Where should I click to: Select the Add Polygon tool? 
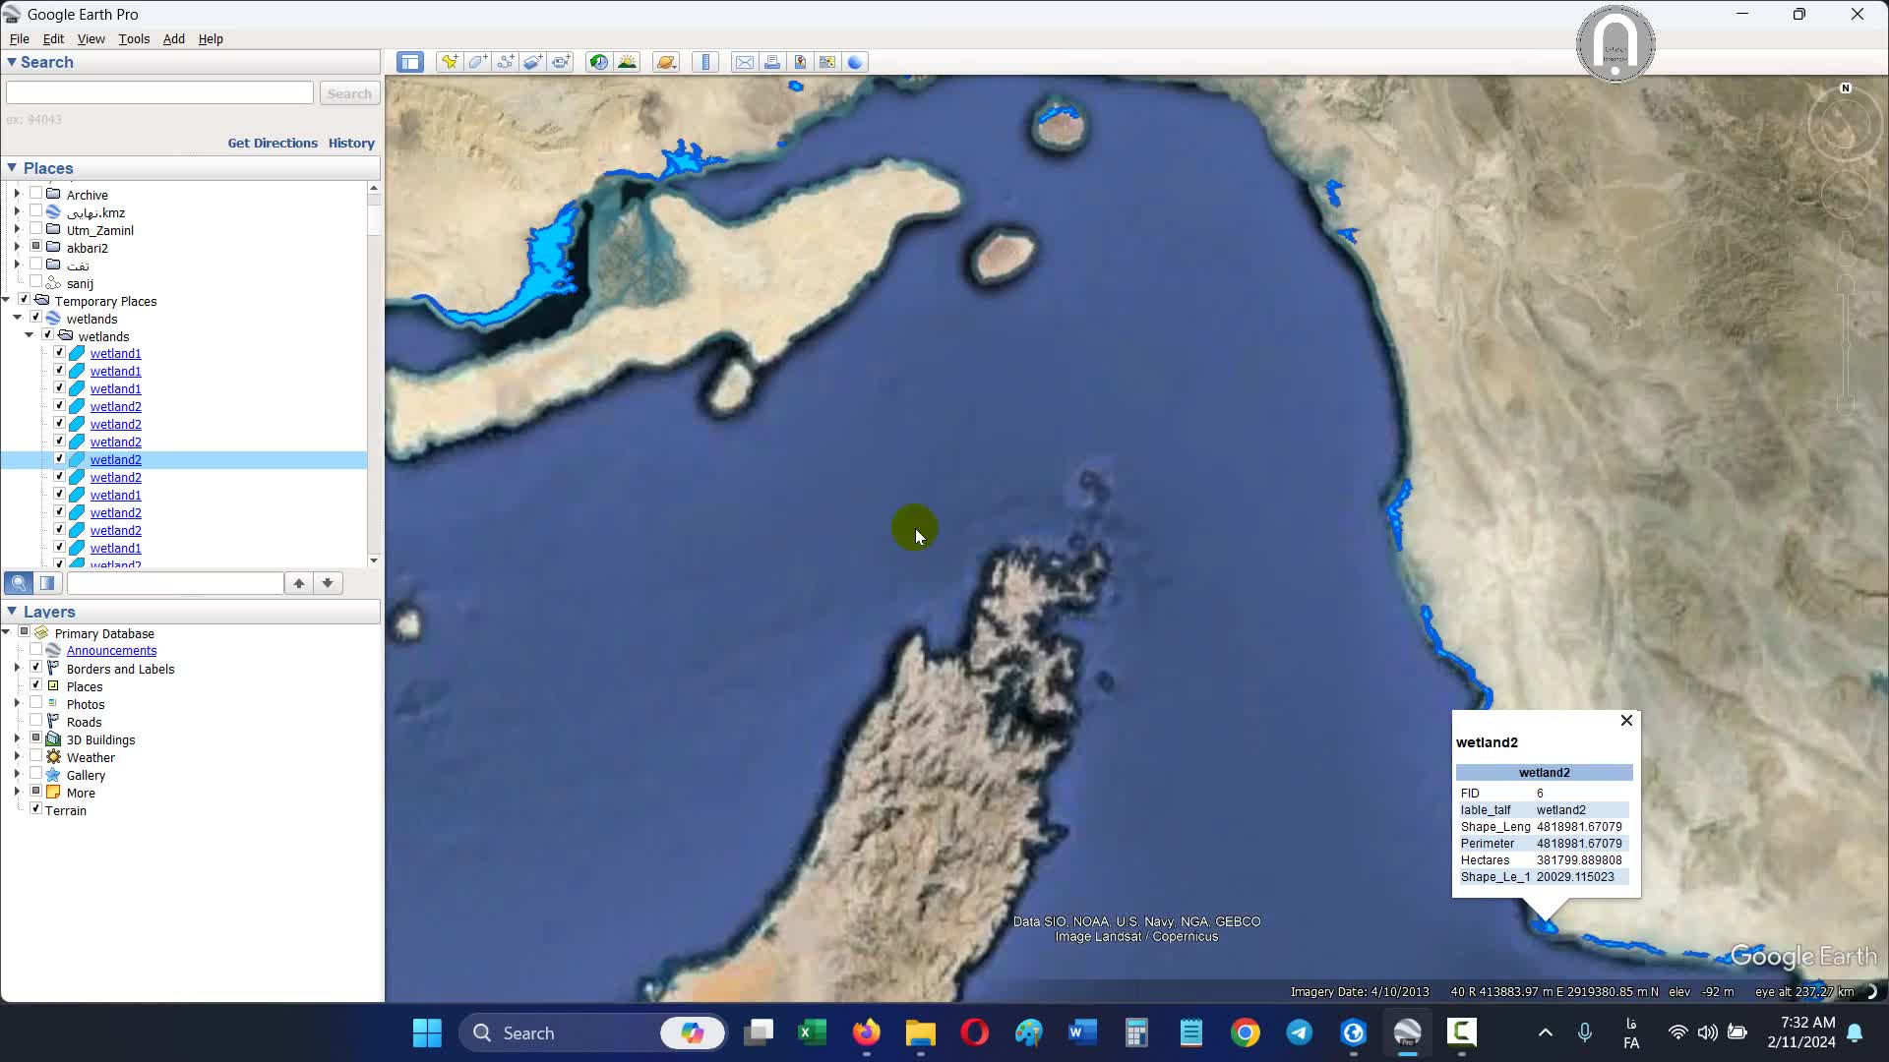[x=478, y=62]
